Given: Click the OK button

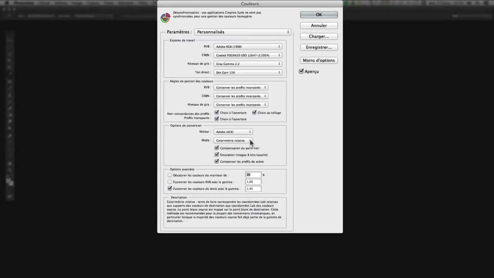Looking at the screenshot, I should [319, 15].
